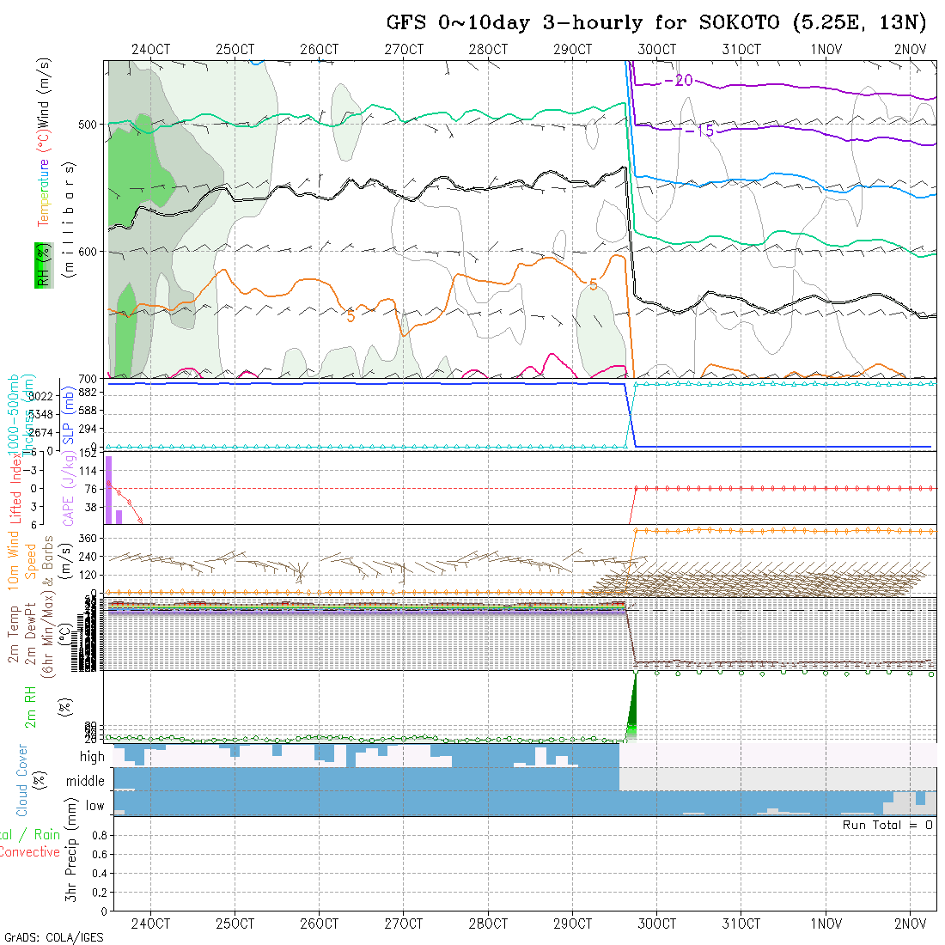Click the chart title mentioning SOKOTO
The width and height of the screenshot is (945, 945).
656,23
